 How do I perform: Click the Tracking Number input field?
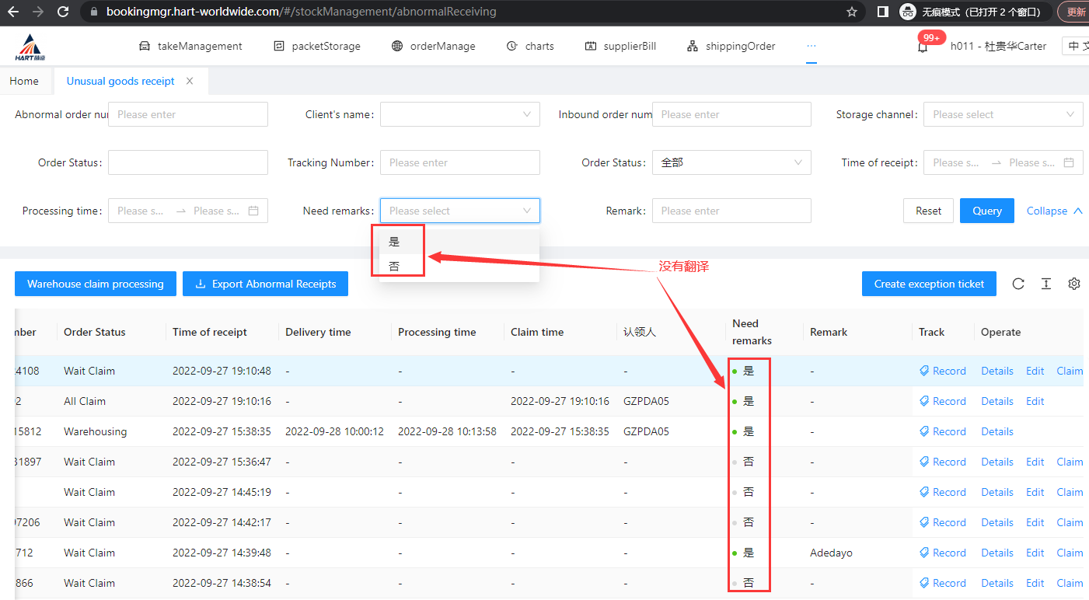point(459,162)
